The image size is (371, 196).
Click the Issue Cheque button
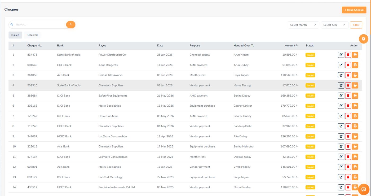(x=354, y=10)
